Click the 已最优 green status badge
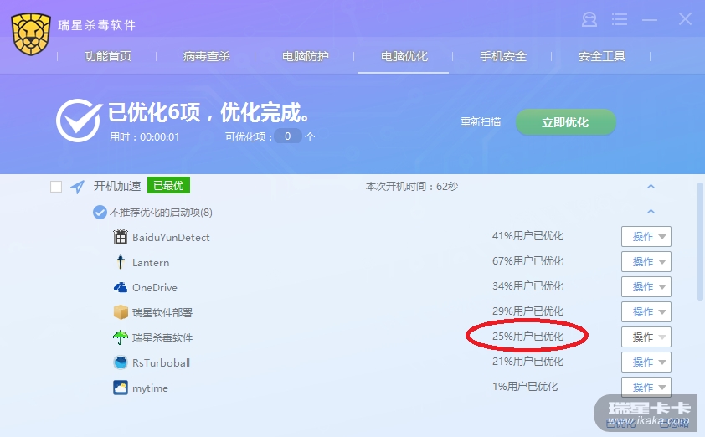705x437 pixels. (168, 185)
